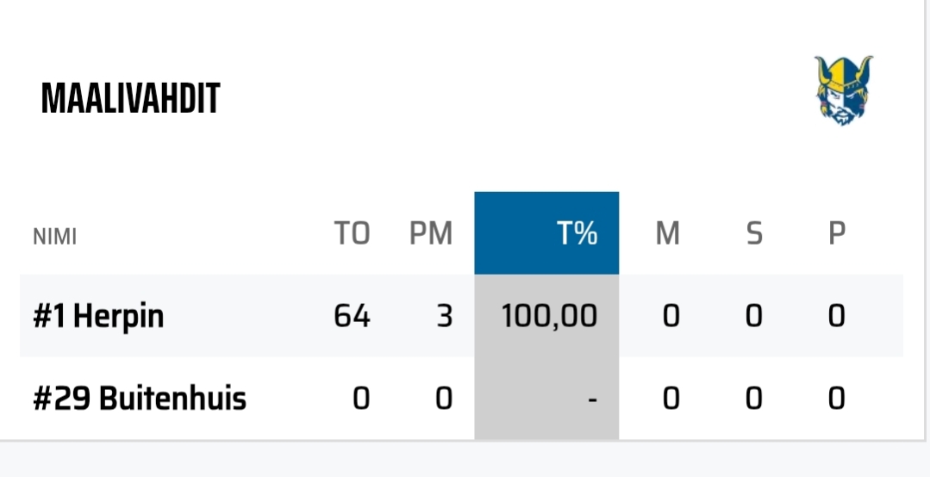Click Buitenhuis's TO value 0

360,399
